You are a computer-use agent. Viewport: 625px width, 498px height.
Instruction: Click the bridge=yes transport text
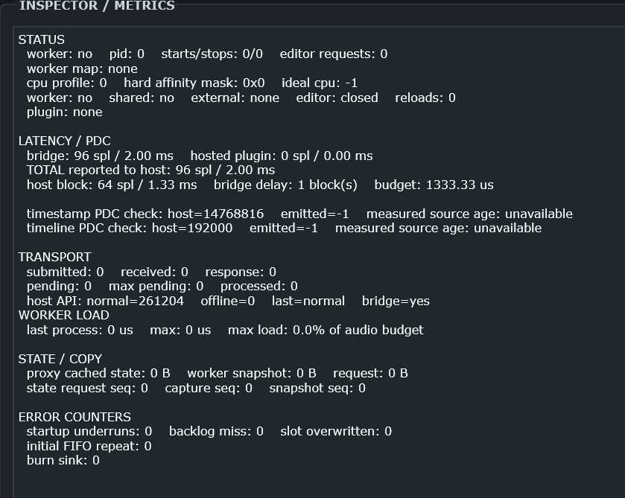[x=396, y=301]
